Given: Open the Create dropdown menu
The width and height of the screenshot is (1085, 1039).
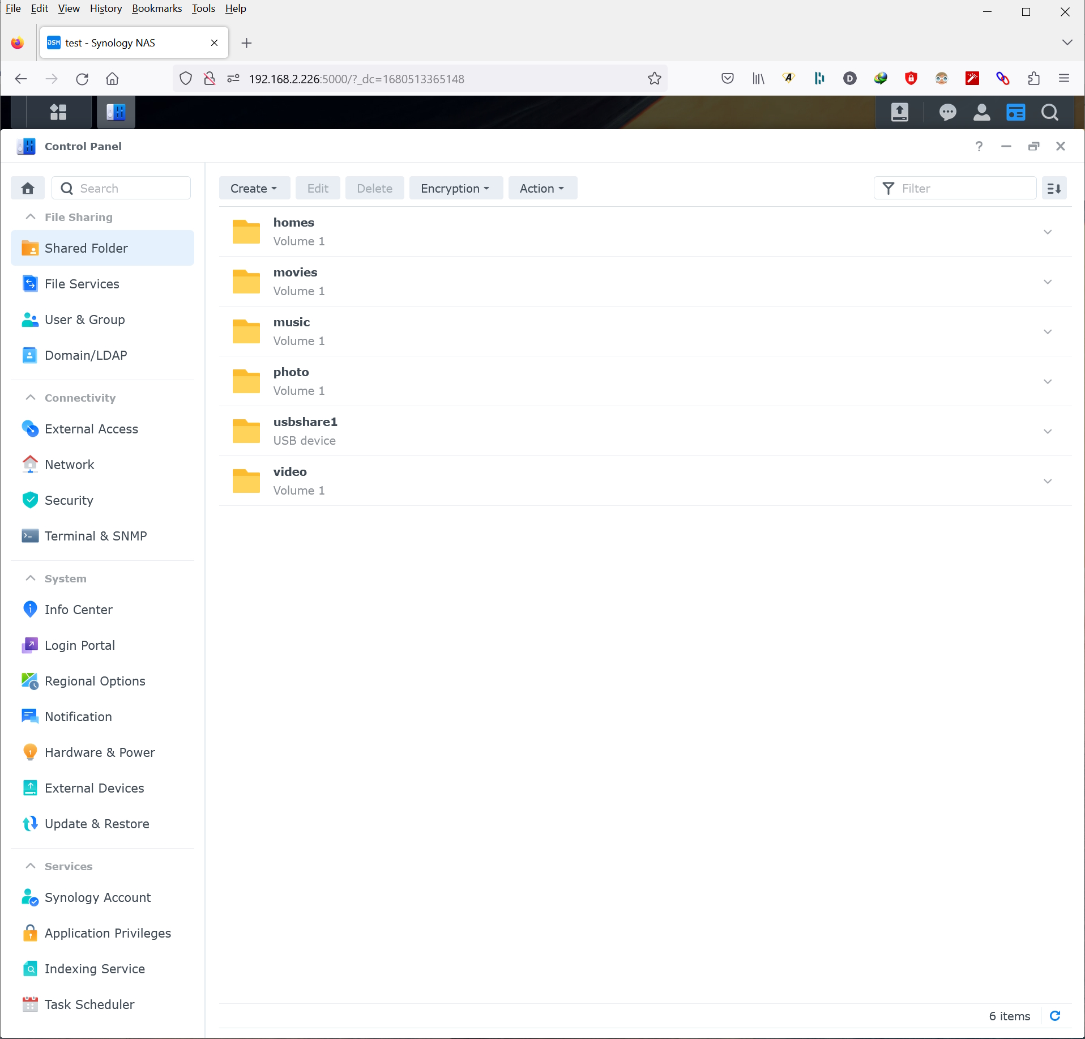Looking at the screenshot, I should click(254, 188).
